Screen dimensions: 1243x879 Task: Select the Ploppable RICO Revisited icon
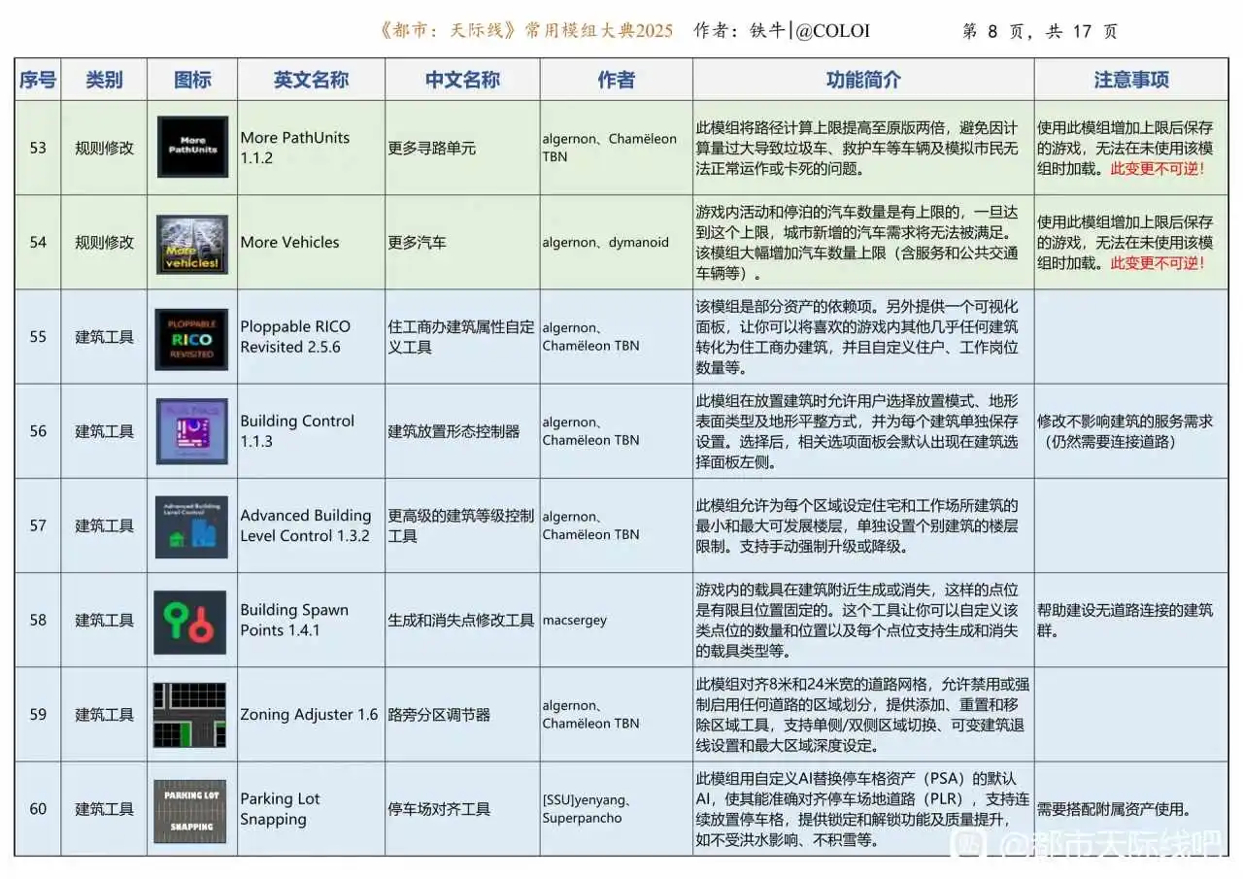point(192,338)
